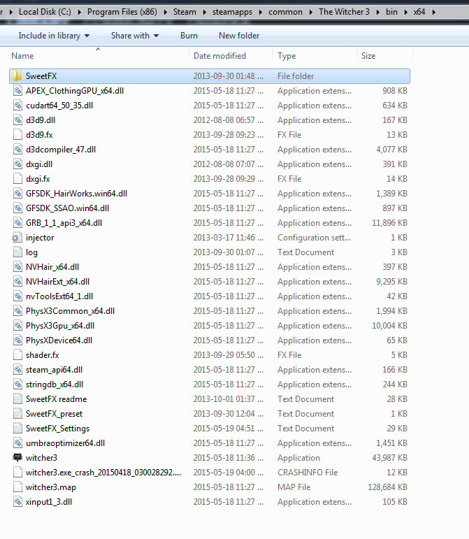This screenshot has width=469, height=539.
Task: Click the New folder button
Action: 239,36
